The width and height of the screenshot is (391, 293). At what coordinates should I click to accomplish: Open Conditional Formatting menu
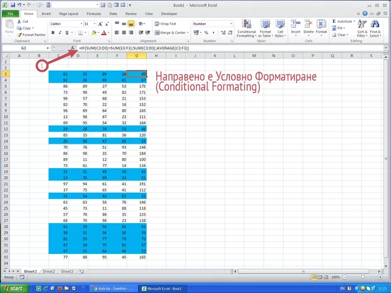(247, 28)
